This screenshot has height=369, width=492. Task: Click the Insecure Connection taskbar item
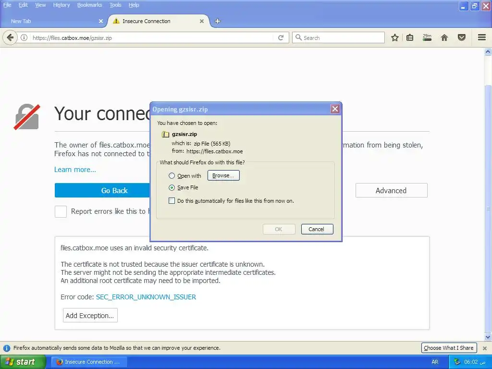point(89,362)
